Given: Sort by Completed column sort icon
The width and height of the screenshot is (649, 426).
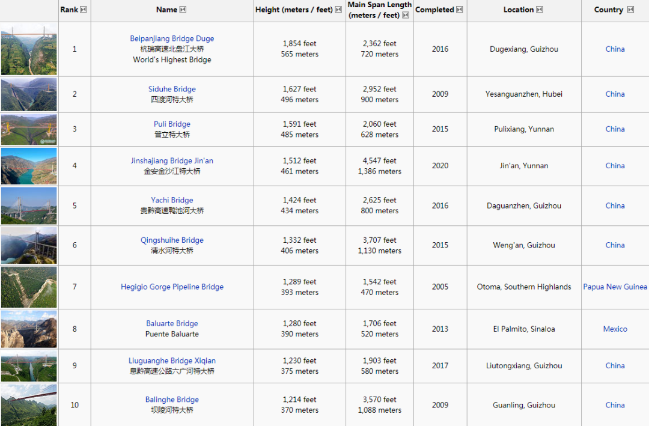Looking at the screenshot, I should (460, 10).
